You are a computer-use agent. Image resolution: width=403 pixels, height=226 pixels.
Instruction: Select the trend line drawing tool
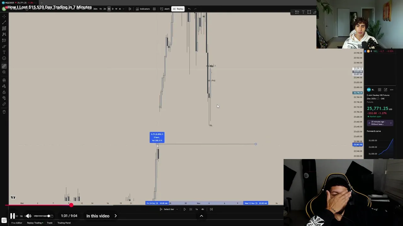[4, 22]
